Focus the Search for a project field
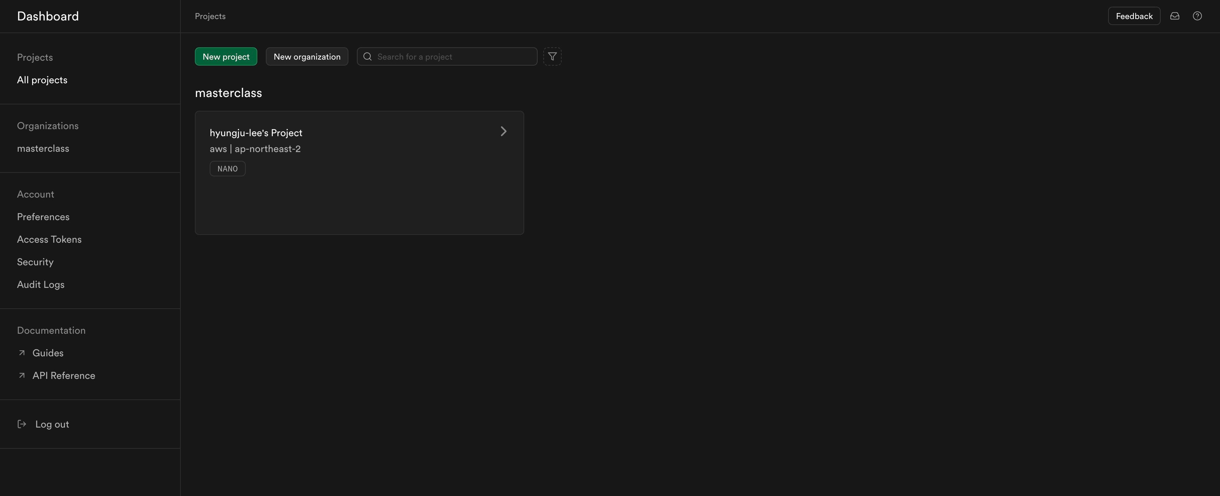The width and height of the screenshot is (1220, 496). tap(447, 56)
